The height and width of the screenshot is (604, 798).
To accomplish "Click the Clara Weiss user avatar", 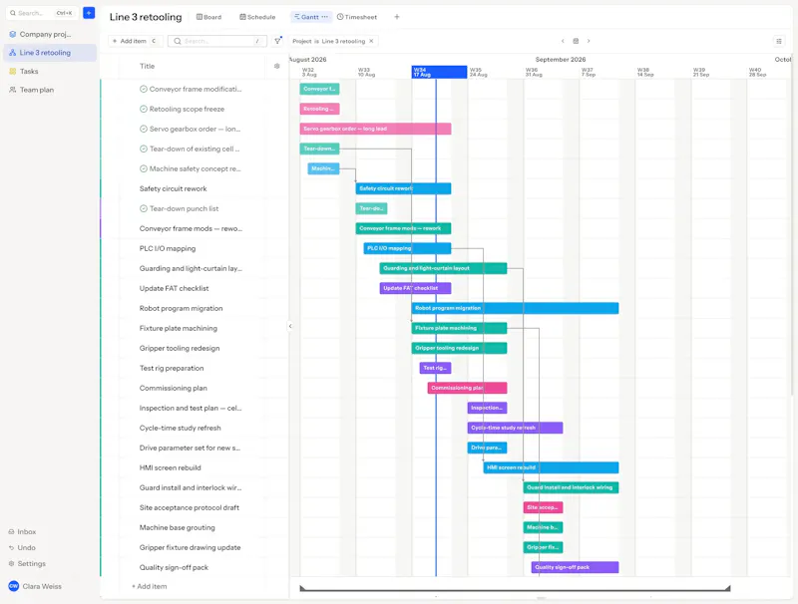I will (x=14, y=586).
